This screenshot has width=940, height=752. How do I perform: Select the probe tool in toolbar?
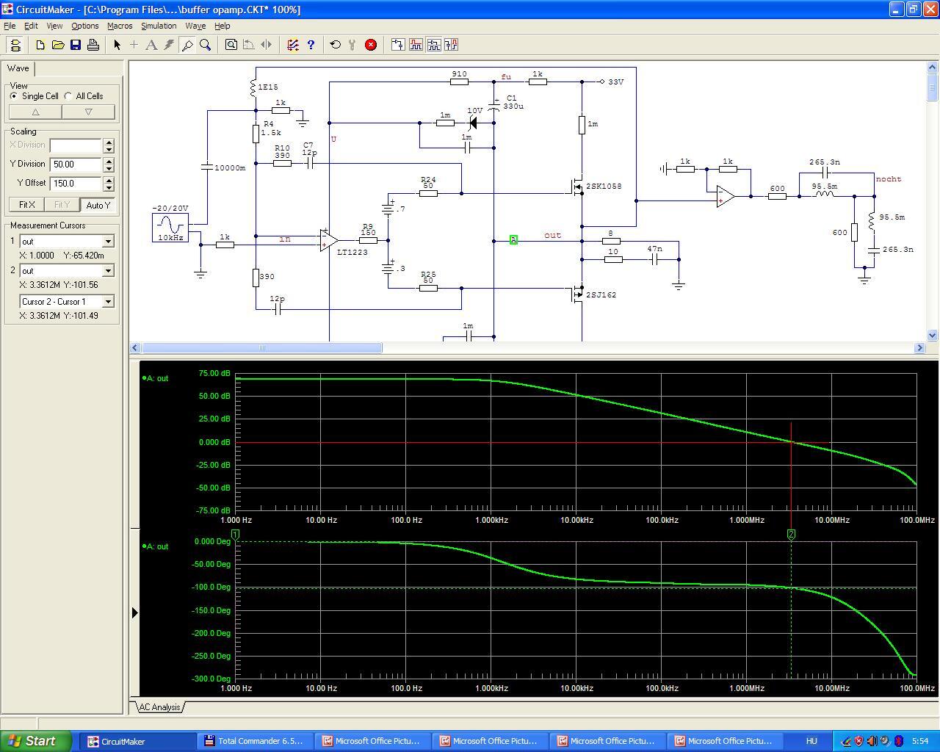pyautogui.click(x=187, y=45)
